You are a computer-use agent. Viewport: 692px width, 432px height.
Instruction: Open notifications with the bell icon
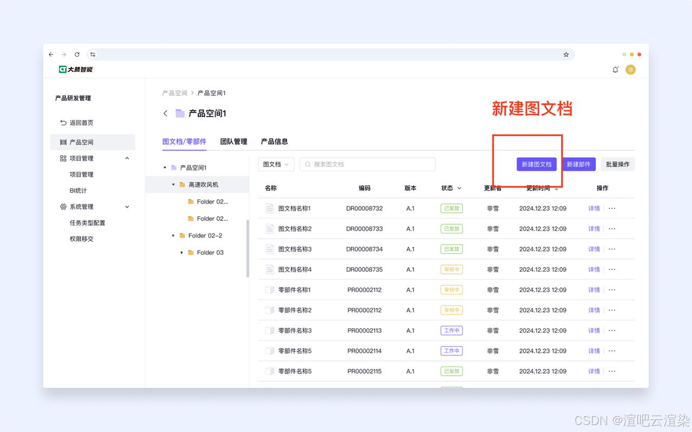click(x=615, y=70)
